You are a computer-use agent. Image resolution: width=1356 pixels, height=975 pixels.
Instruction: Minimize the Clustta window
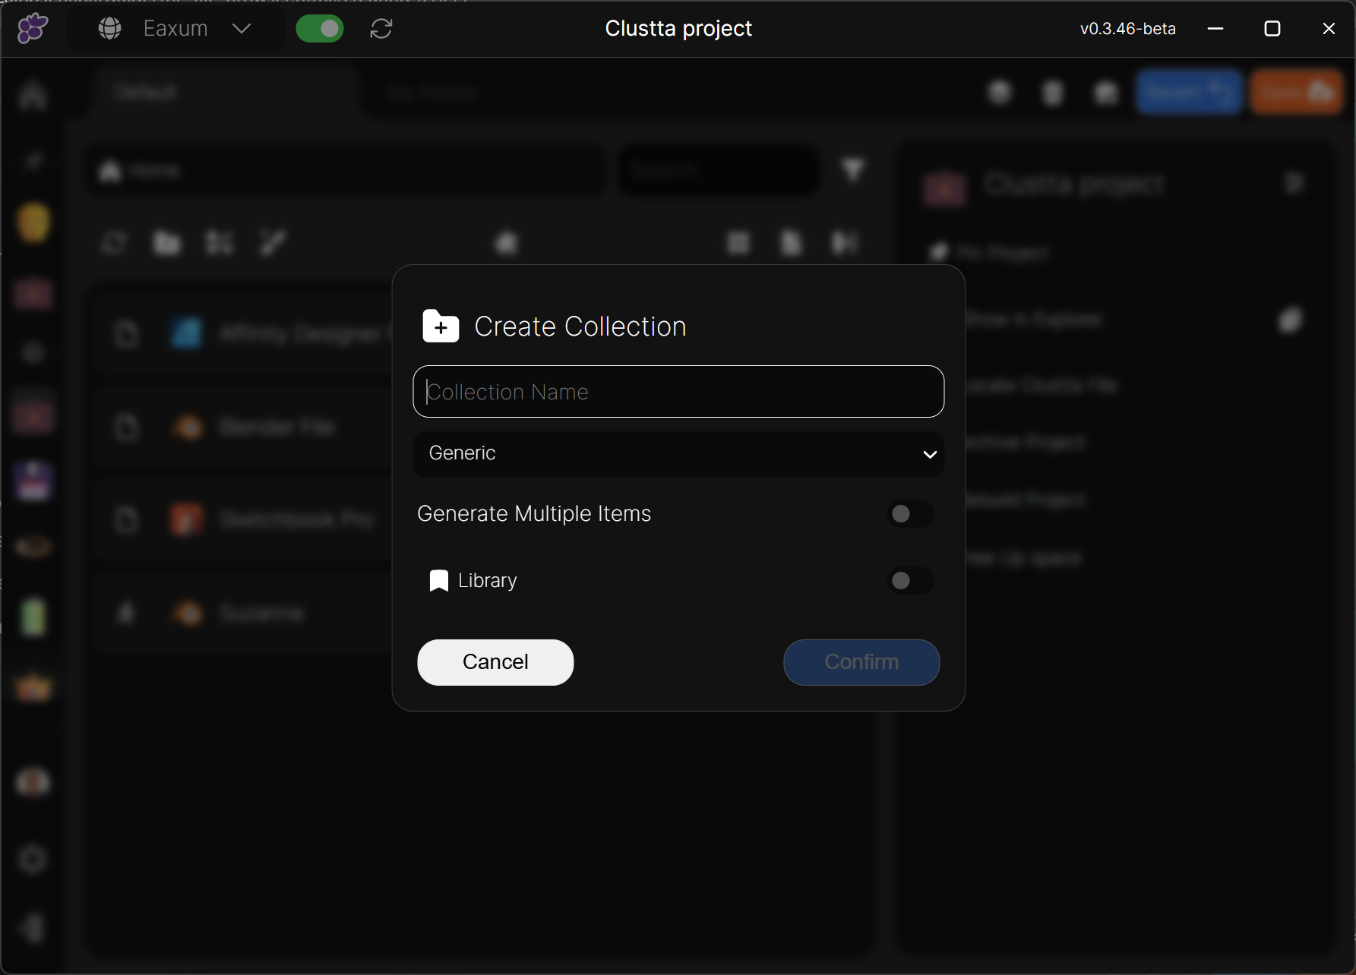pyautogui.click(x=1215, y=29)
